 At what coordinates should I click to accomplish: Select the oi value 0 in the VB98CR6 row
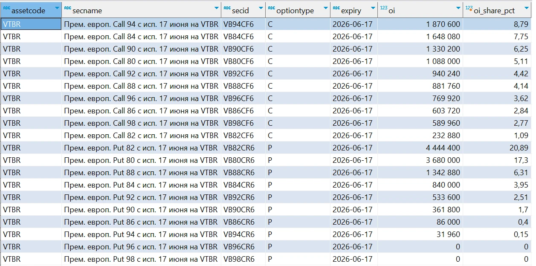pyautogui.click(x=420, y=259)
